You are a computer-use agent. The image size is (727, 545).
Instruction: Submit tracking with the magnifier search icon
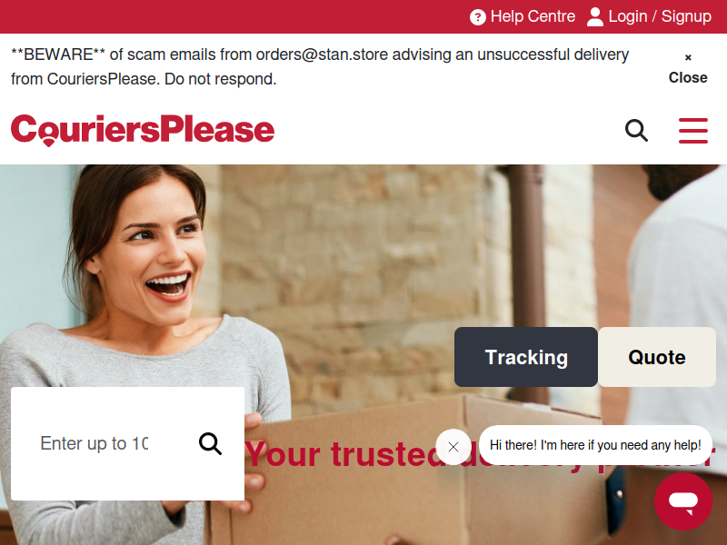tap(210, 444)
